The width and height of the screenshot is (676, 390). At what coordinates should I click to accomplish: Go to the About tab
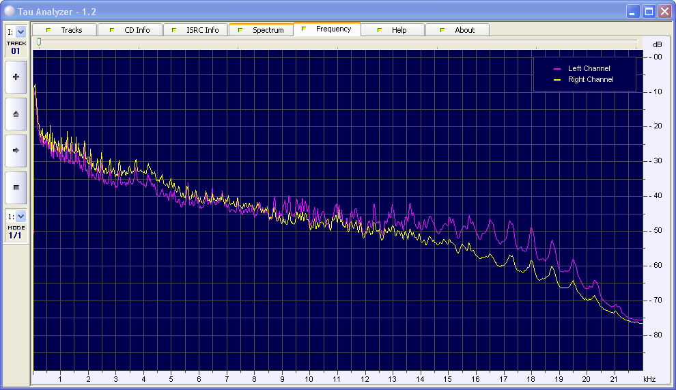click(457, 30)
